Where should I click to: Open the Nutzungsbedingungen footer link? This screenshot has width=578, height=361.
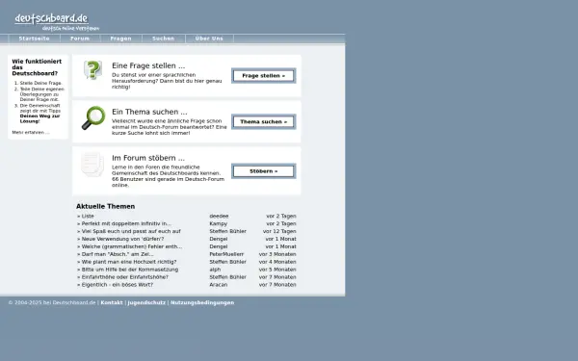[202, 302]
